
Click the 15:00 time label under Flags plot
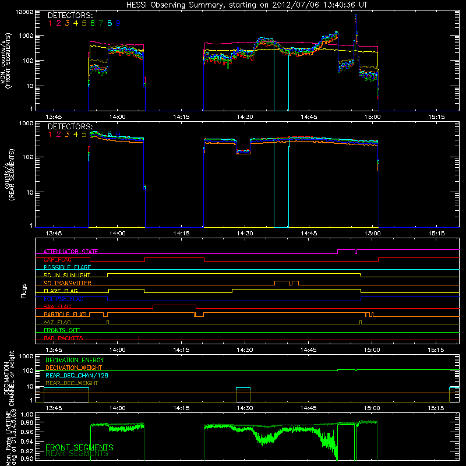372,350
